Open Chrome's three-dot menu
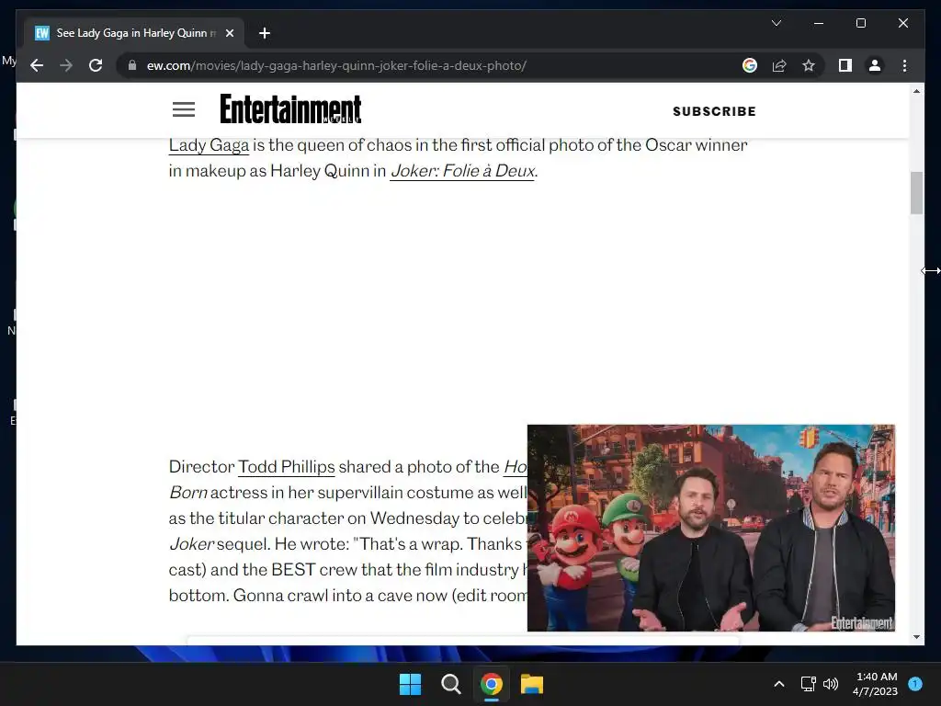Image resolution: width=941 pixels, height=706 pixels. point(904,65)
